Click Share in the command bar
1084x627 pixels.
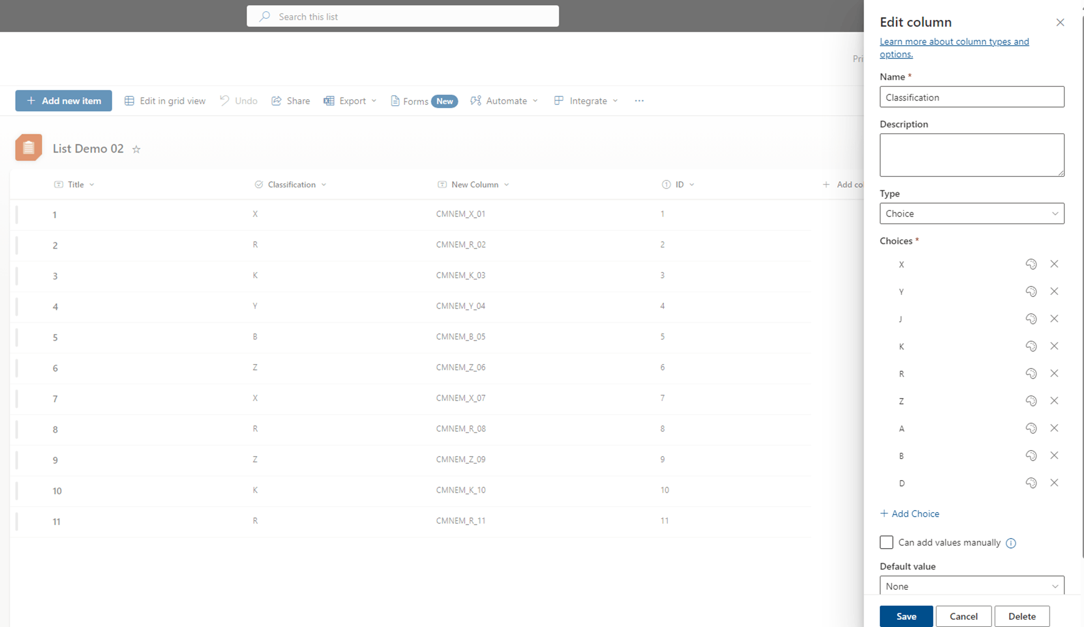[291, 101]
